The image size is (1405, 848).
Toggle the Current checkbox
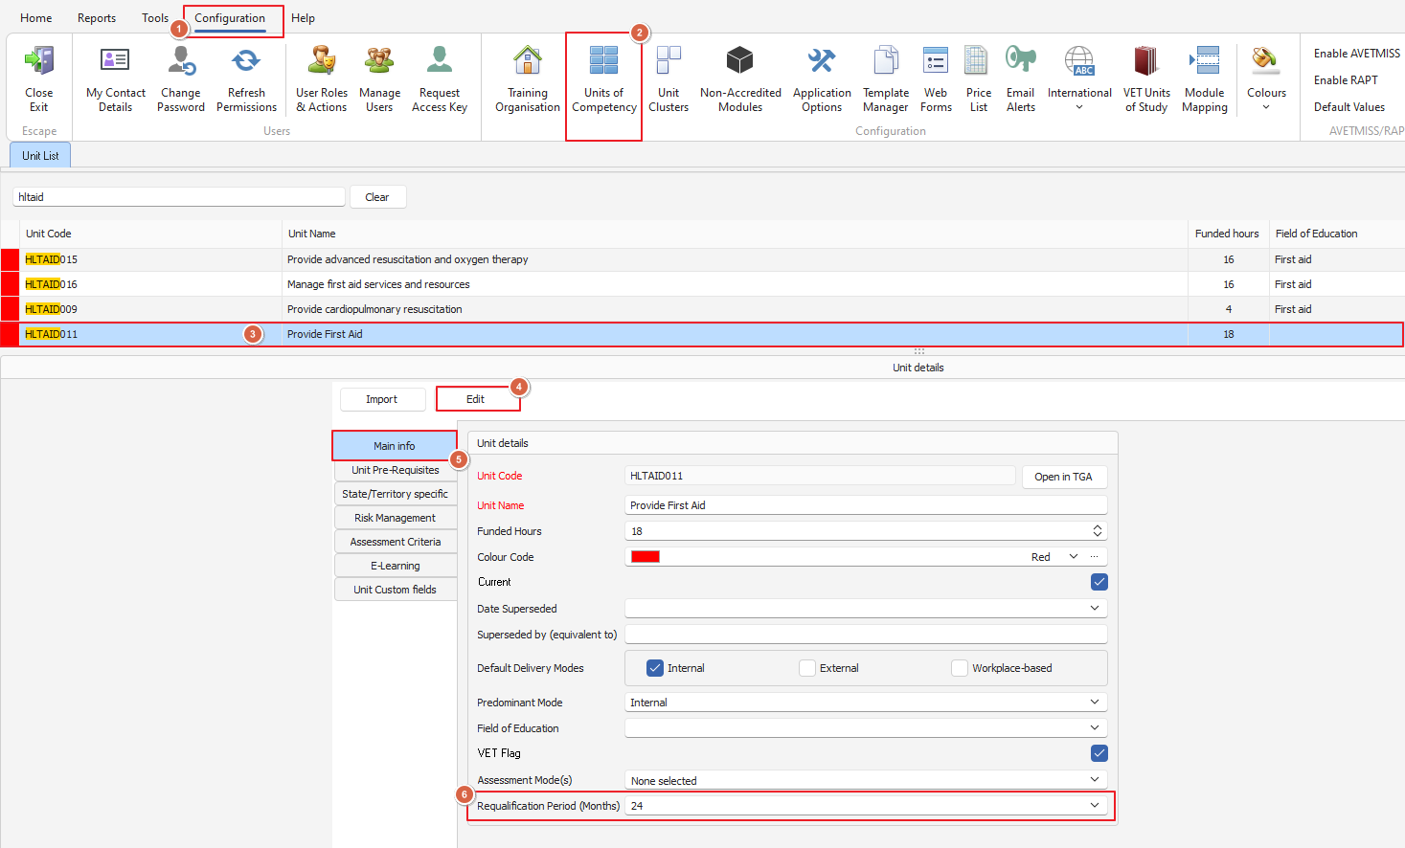pos(1099,582)
